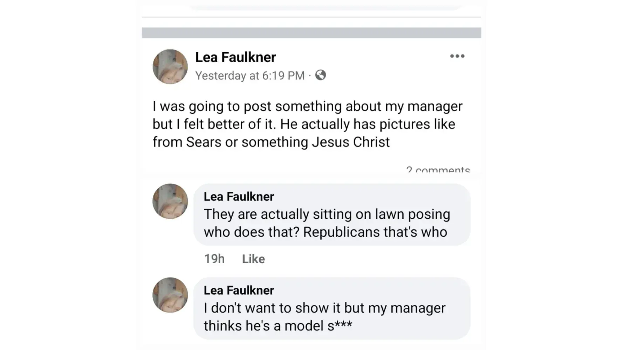Click the "I don't want to show it" text
The height and width of the screenshot is (350, 623).
[324, 308]
